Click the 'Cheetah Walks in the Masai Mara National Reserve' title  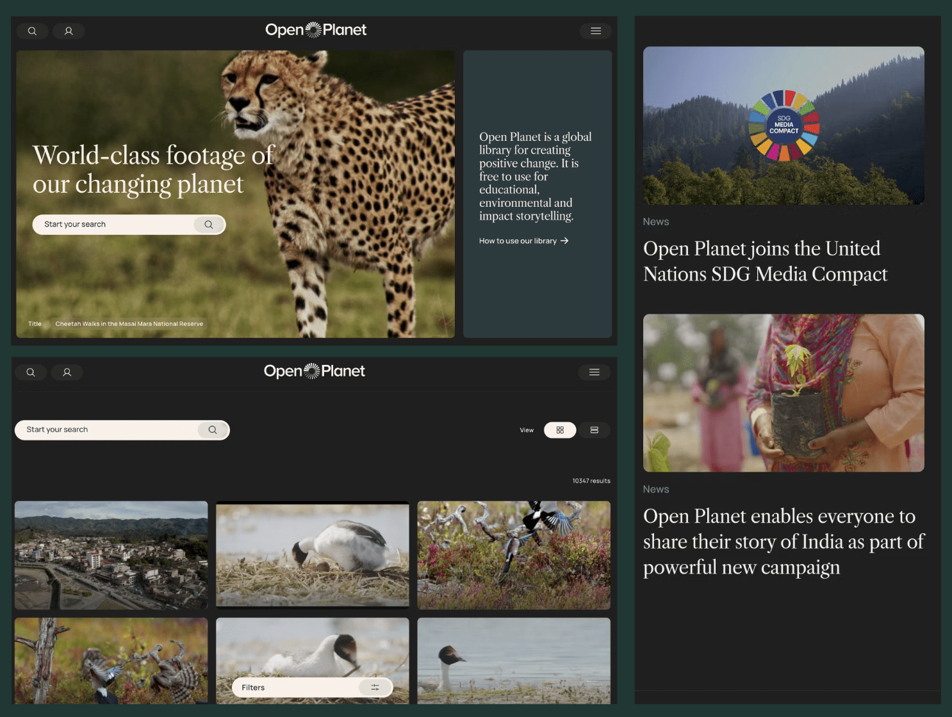point(129,324)
